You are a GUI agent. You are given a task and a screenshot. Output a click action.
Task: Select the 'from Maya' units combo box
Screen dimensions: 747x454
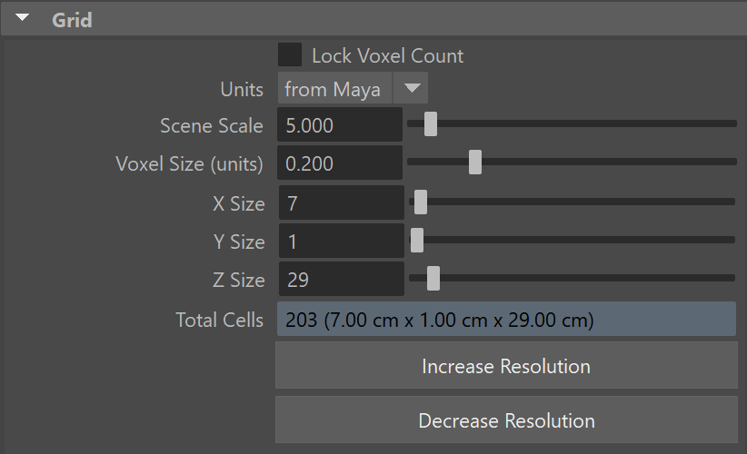click(x=353, y=88)
